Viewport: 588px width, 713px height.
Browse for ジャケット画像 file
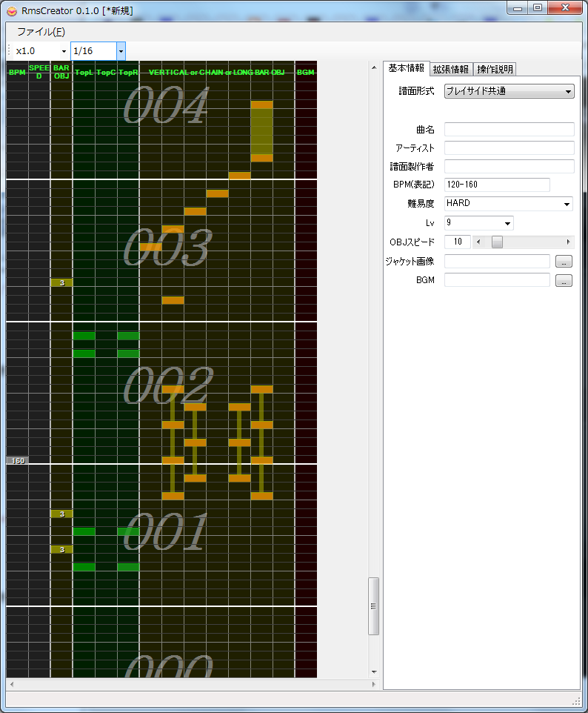coord(564,262)
